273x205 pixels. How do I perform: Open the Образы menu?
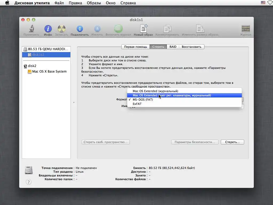pos(94,3)
